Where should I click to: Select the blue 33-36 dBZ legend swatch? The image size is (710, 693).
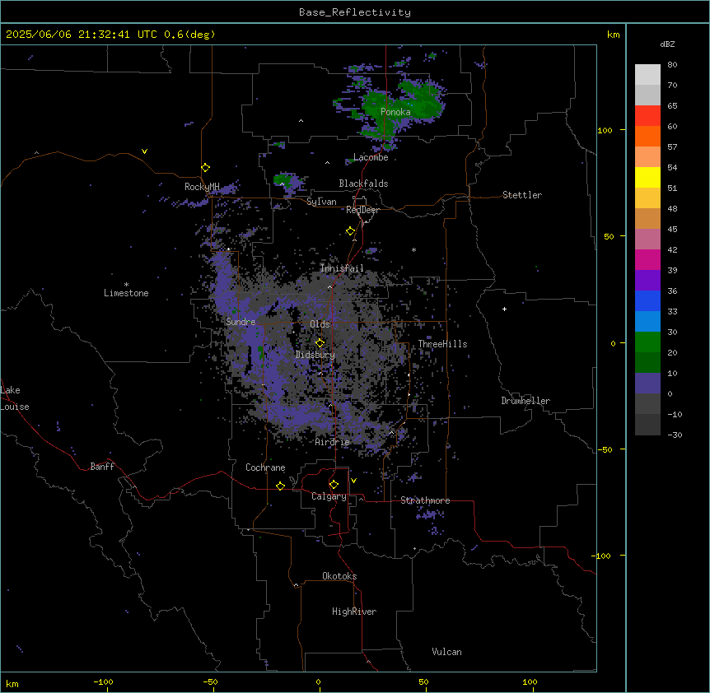(647, 300)
